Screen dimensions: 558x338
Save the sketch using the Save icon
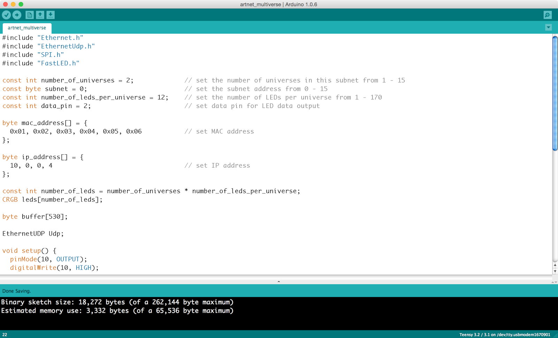click(50, 15)
